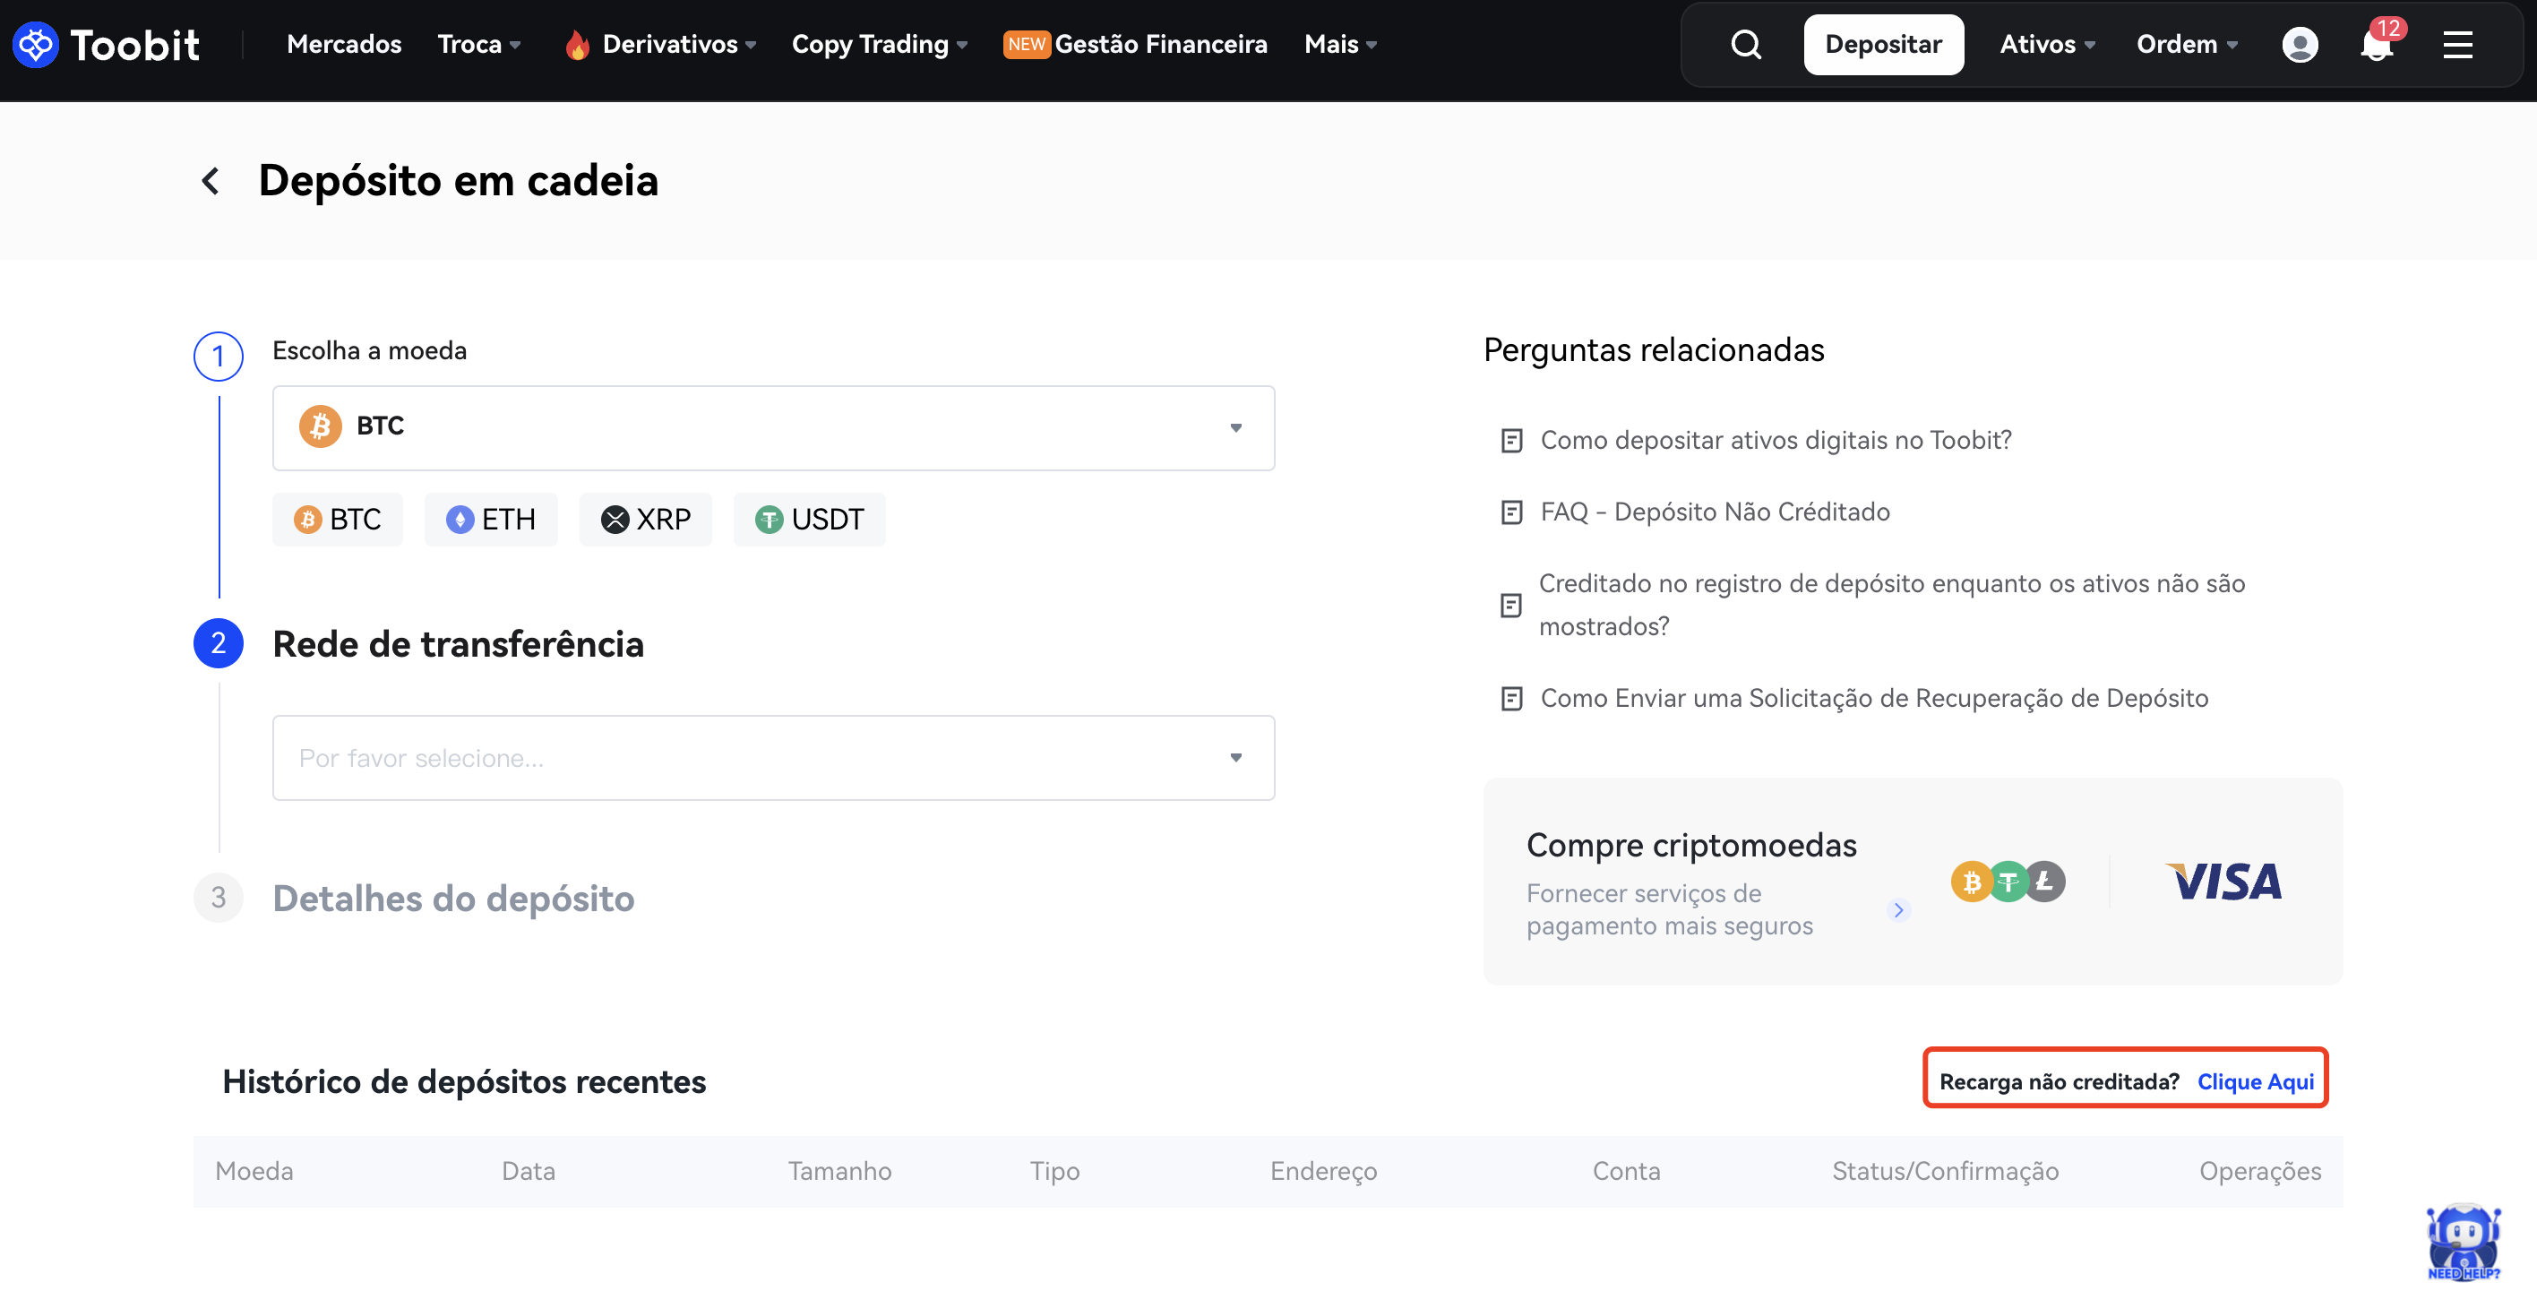Expand the Derivativos menu
Image resolution: width=2537 pixels, height=1308 pixels.
668,44
